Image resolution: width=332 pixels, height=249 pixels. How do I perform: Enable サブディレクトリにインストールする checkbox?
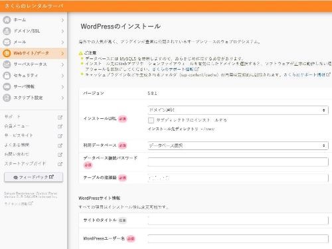(151, 120)
